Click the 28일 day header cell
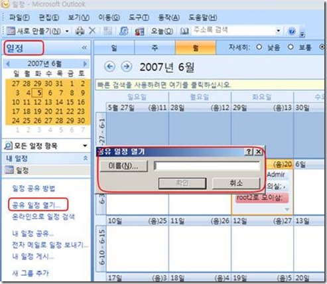This screenshot has height=284, width=327. tap(200, 107)
